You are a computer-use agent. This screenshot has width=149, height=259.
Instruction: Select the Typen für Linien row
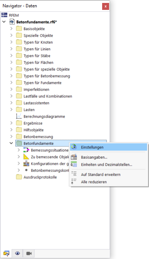[37, 49]
